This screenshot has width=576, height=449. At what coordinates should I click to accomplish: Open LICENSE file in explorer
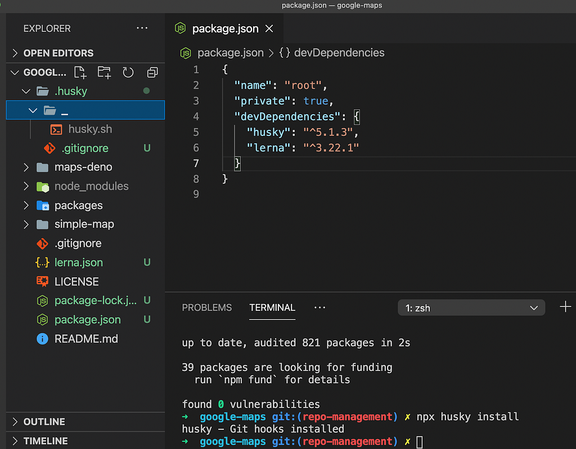point(76,282)
